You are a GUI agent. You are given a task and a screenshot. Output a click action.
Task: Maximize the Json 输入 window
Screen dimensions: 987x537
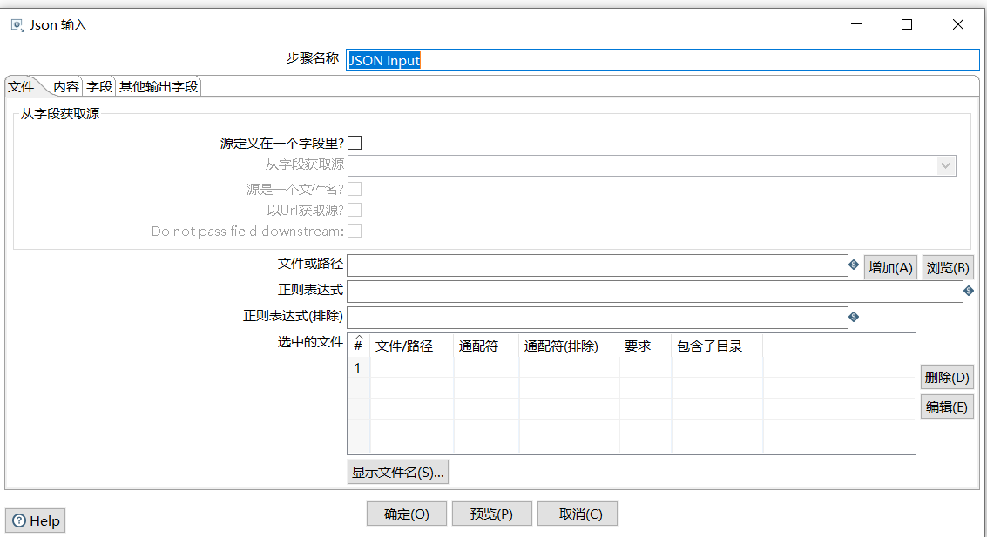coord(907,24)
